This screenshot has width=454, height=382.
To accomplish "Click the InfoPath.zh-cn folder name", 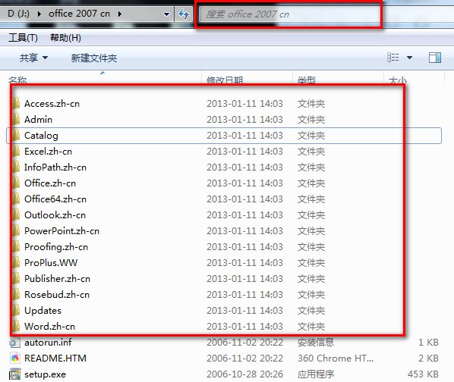I will click(x=55, y=167).
